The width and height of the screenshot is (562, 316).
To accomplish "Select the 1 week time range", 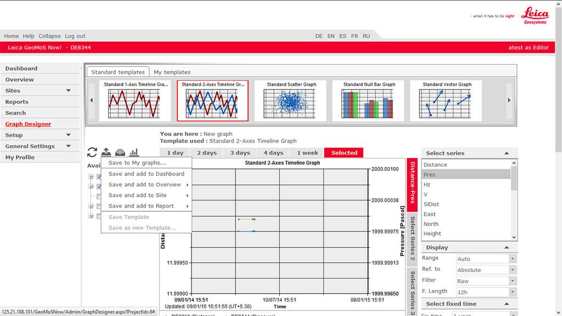I will 307,153.
